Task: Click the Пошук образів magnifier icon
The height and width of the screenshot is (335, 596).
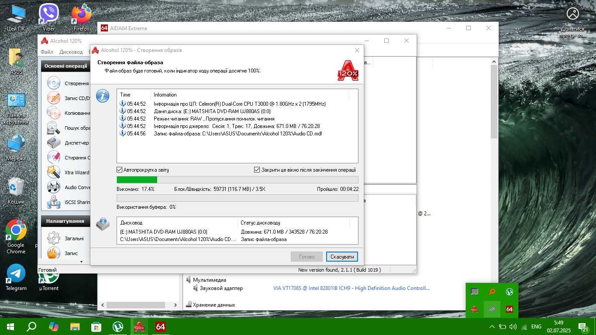Action: [54, 128]
